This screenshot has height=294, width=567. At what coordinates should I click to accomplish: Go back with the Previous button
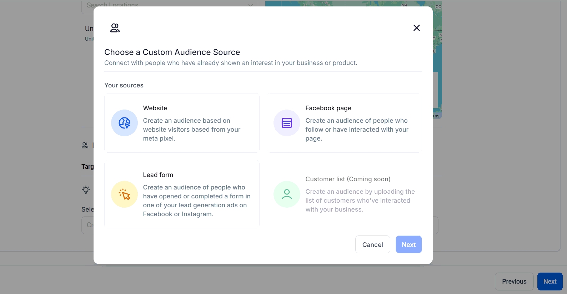click(514, 282)
